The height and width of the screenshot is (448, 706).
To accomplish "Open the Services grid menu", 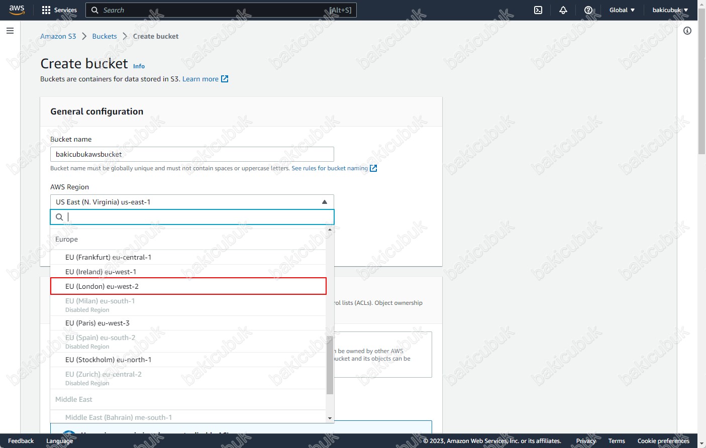I will (59, 10).
